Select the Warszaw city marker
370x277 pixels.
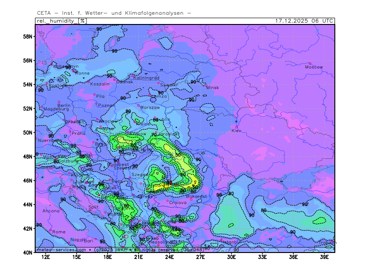pos(138,105)
